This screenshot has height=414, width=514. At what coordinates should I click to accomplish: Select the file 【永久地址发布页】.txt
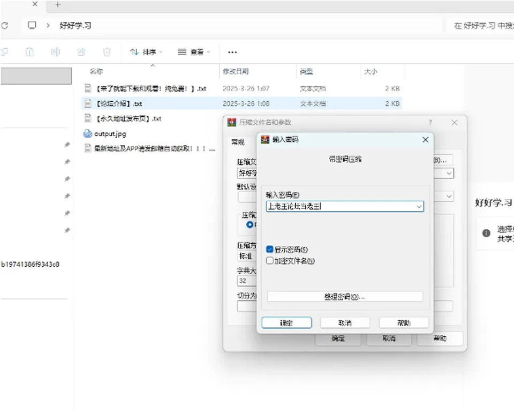(x=129, y=119)
